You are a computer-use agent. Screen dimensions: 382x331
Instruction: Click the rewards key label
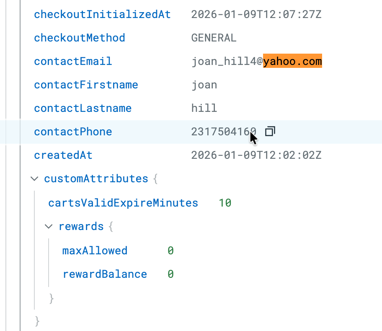coord(81,226)
